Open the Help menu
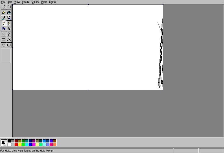 tap(44, 2)
